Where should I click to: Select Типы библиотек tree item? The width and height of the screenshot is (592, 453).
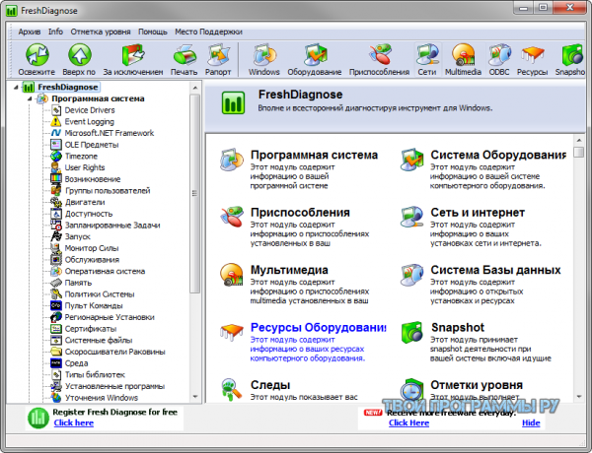tap(95, 374)
